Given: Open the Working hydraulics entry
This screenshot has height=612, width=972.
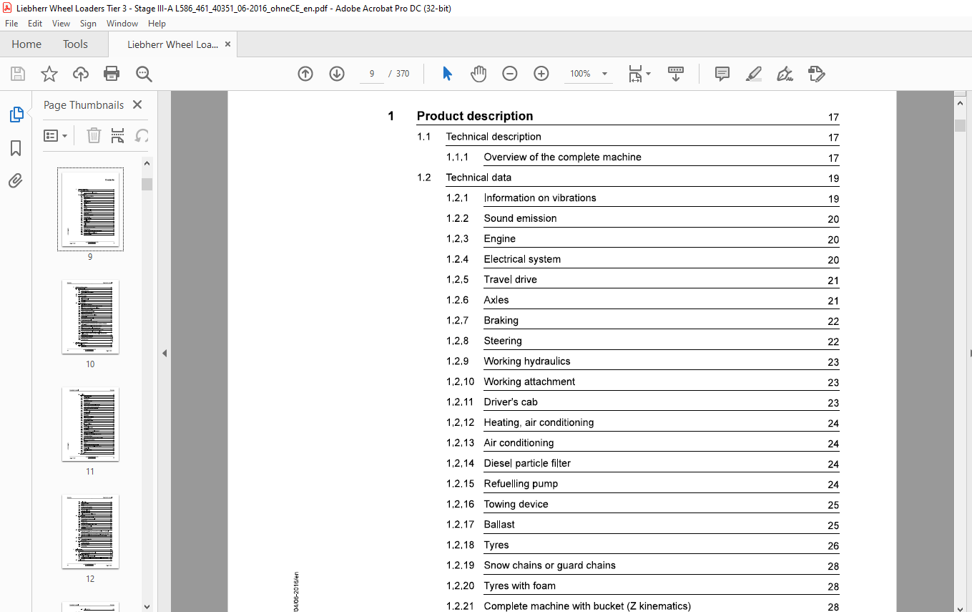Looking at the screenshot, I should point(527,361).
